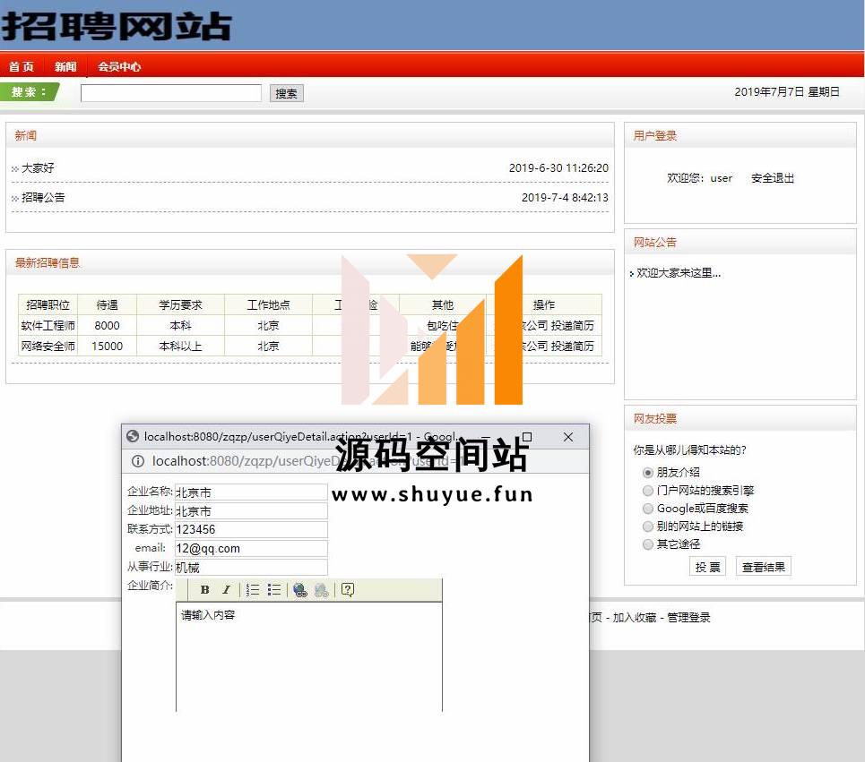Click the grayed remove link icon
This screenshot has width=865, height=762.
coord(322,590)
